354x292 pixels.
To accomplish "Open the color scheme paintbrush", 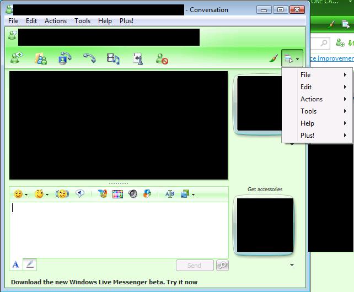I will click(x=273, y=58).
